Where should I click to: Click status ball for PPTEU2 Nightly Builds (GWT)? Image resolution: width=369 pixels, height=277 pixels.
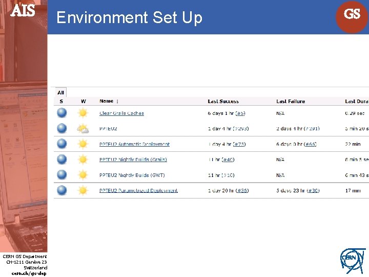61,175
